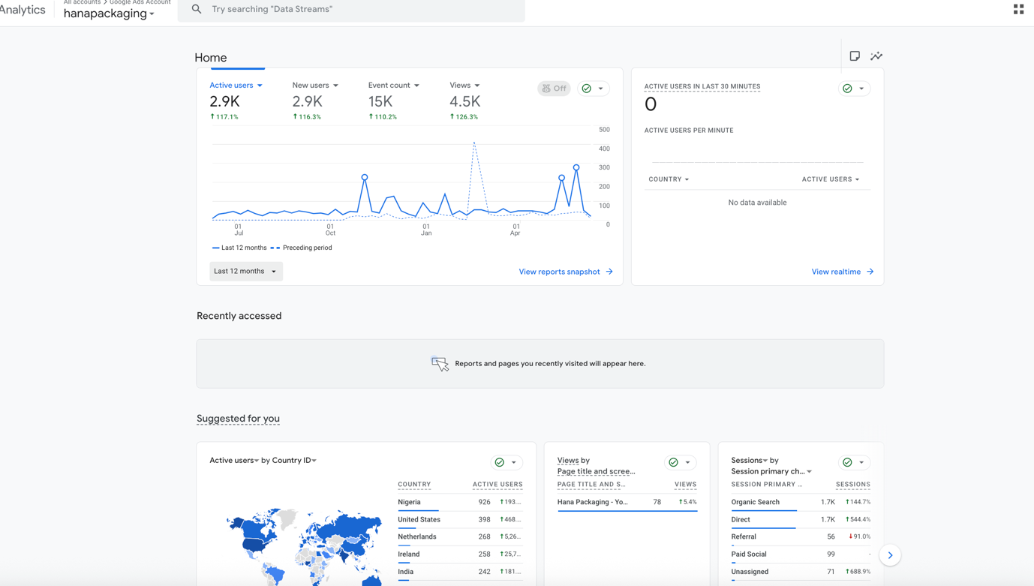Viewport: 1034px width, 586px height.
Task: Open the Insights sparkline icon at top right
Action: tap(876, 56)
